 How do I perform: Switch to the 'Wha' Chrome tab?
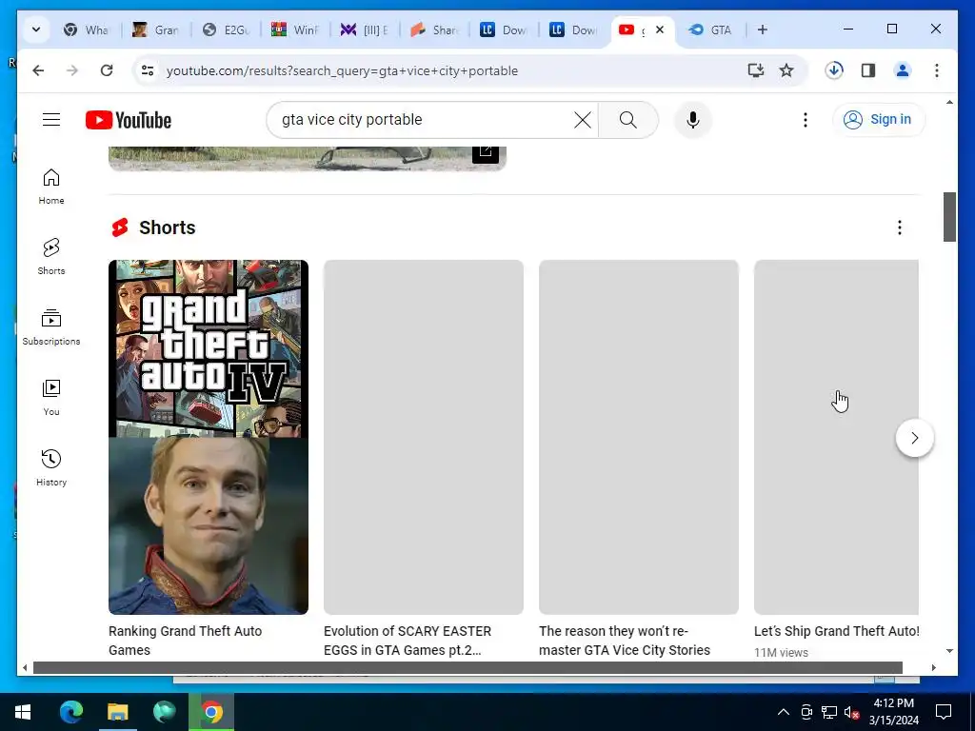(x=87, y=30)
